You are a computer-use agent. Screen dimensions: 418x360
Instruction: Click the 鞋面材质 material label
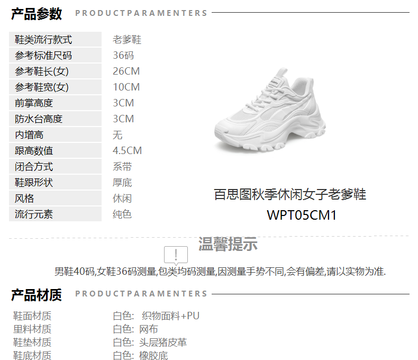[32, 316]
